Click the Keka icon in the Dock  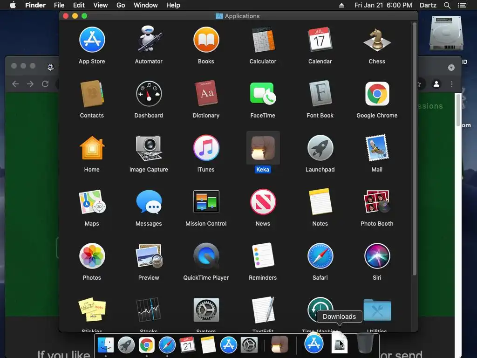(279, 344)
